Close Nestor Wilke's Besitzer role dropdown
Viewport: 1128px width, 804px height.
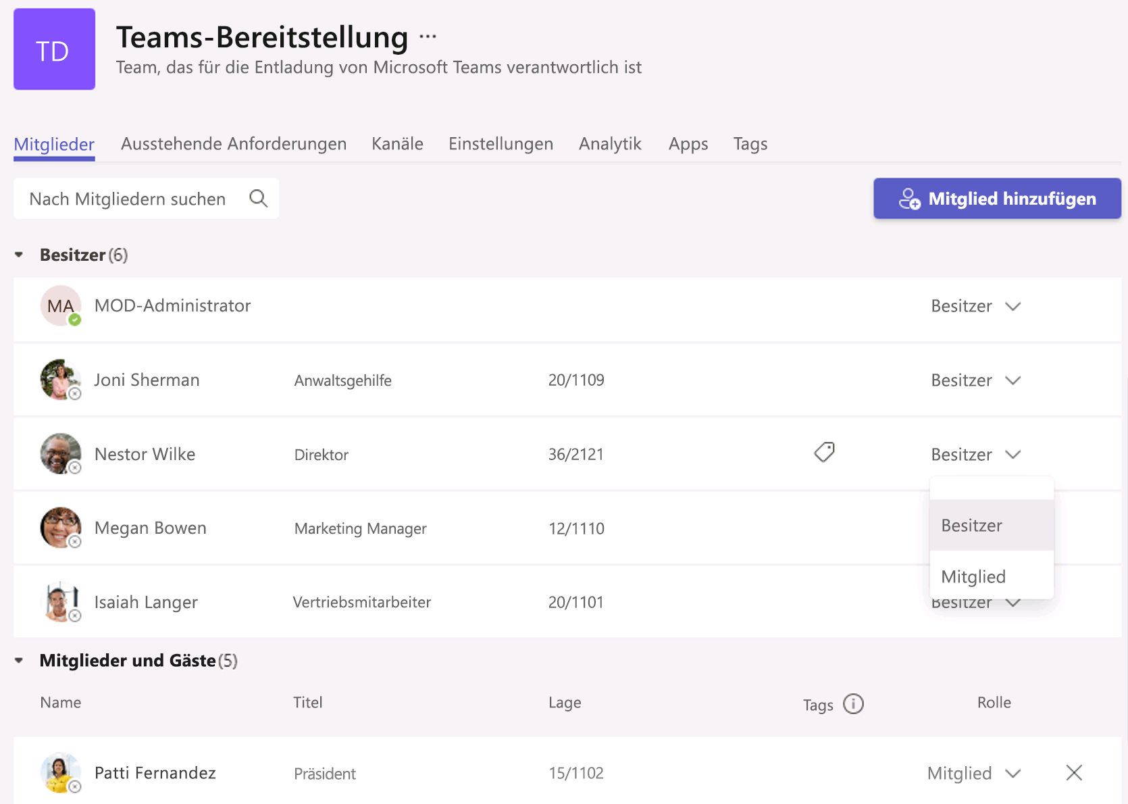[x=975, y=455]
